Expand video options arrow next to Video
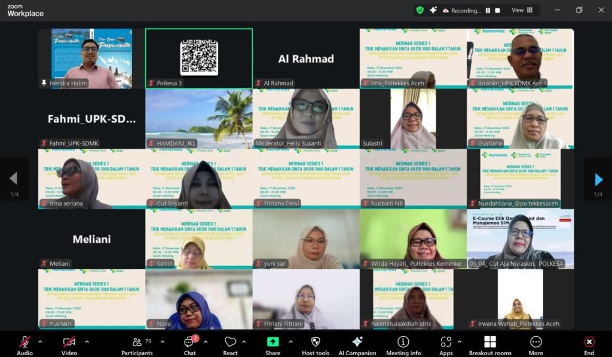This screenshot has width=612, height=357. 87,341
